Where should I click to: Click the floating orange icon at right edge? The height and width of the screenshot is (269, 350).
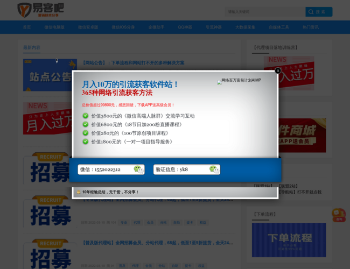tap(338, 215)
